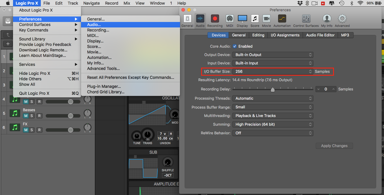Open the Summing dropdown

click(x=273, y=124)
